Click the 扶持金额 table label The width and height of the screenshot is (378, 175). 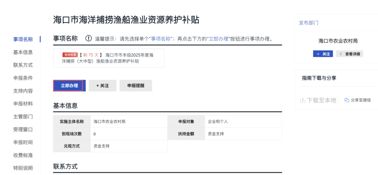[186, 134]
